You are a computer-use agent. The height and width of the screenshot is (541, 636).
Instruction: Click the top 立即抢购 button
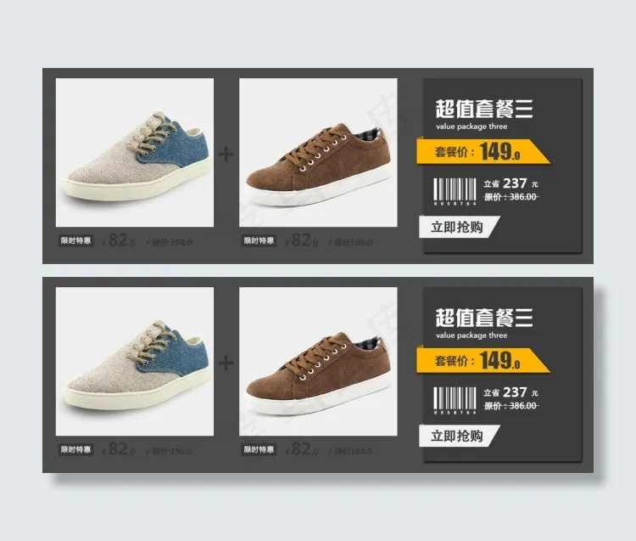(x=459, y=227)
